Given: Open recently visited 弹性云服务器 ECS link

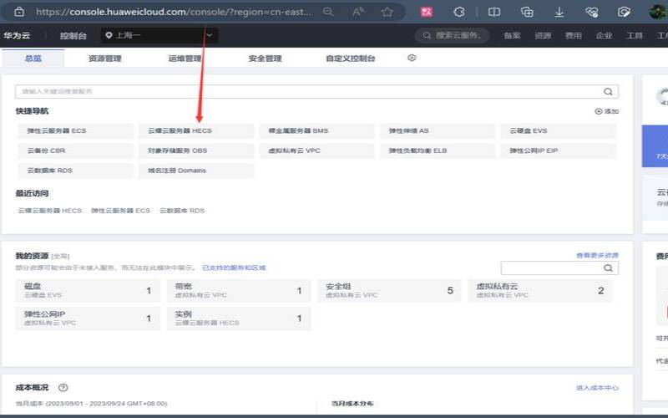Looking at the screenshot, I should tap(120, 211).
